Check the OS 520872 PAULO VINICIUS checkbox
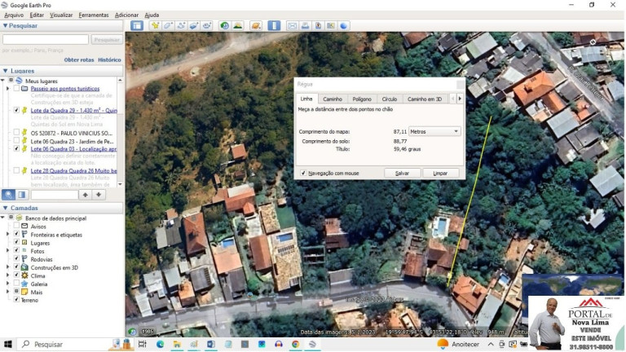 click(16, 132)
